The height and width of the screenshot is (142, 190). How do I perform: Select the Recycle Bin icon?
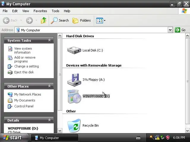(74, 125)
